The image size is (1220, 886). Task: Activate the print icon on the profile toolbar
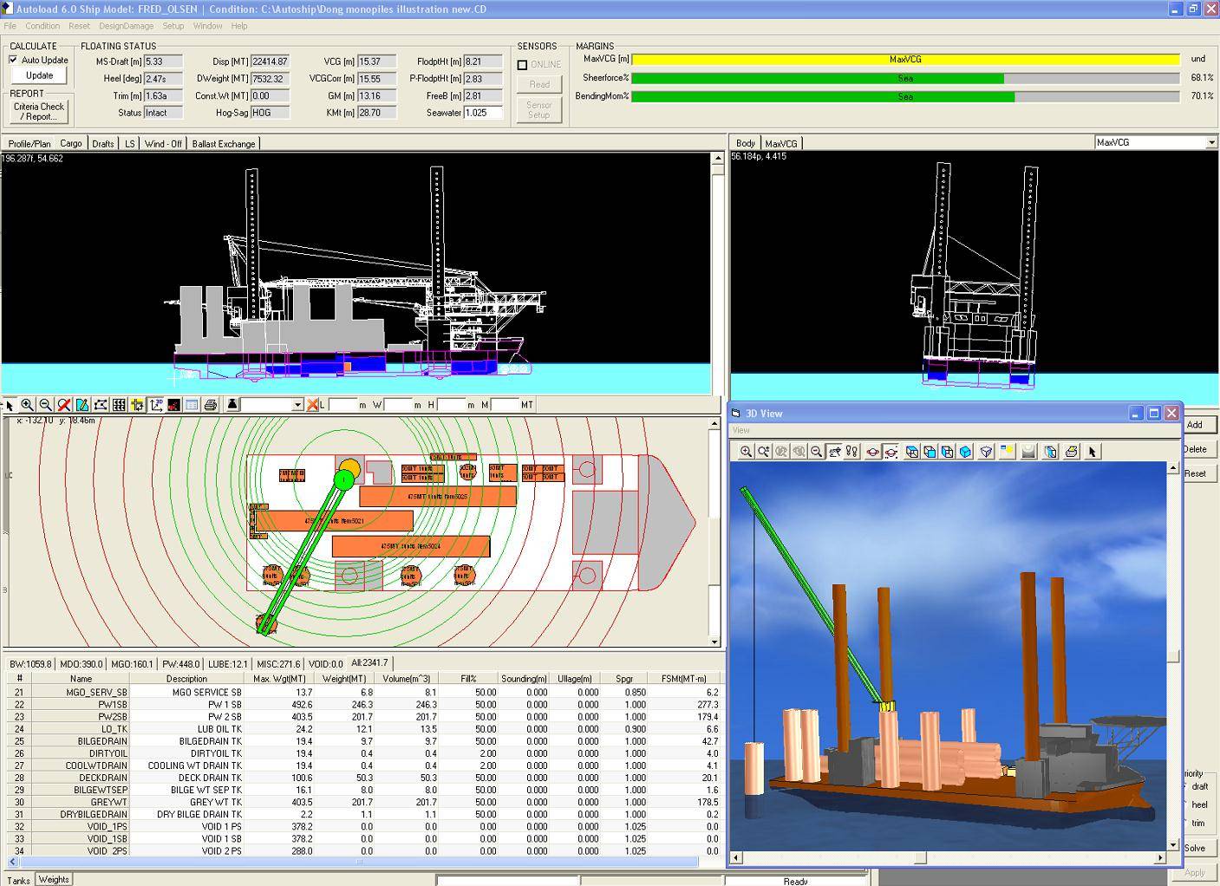[x=211, y=405]
